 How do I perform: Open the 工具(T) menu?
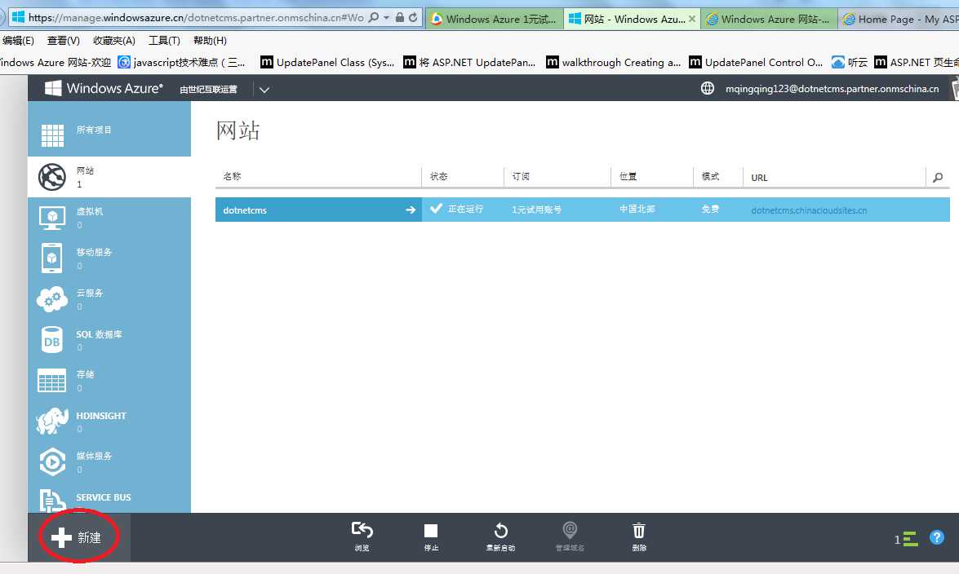(165, 40)
